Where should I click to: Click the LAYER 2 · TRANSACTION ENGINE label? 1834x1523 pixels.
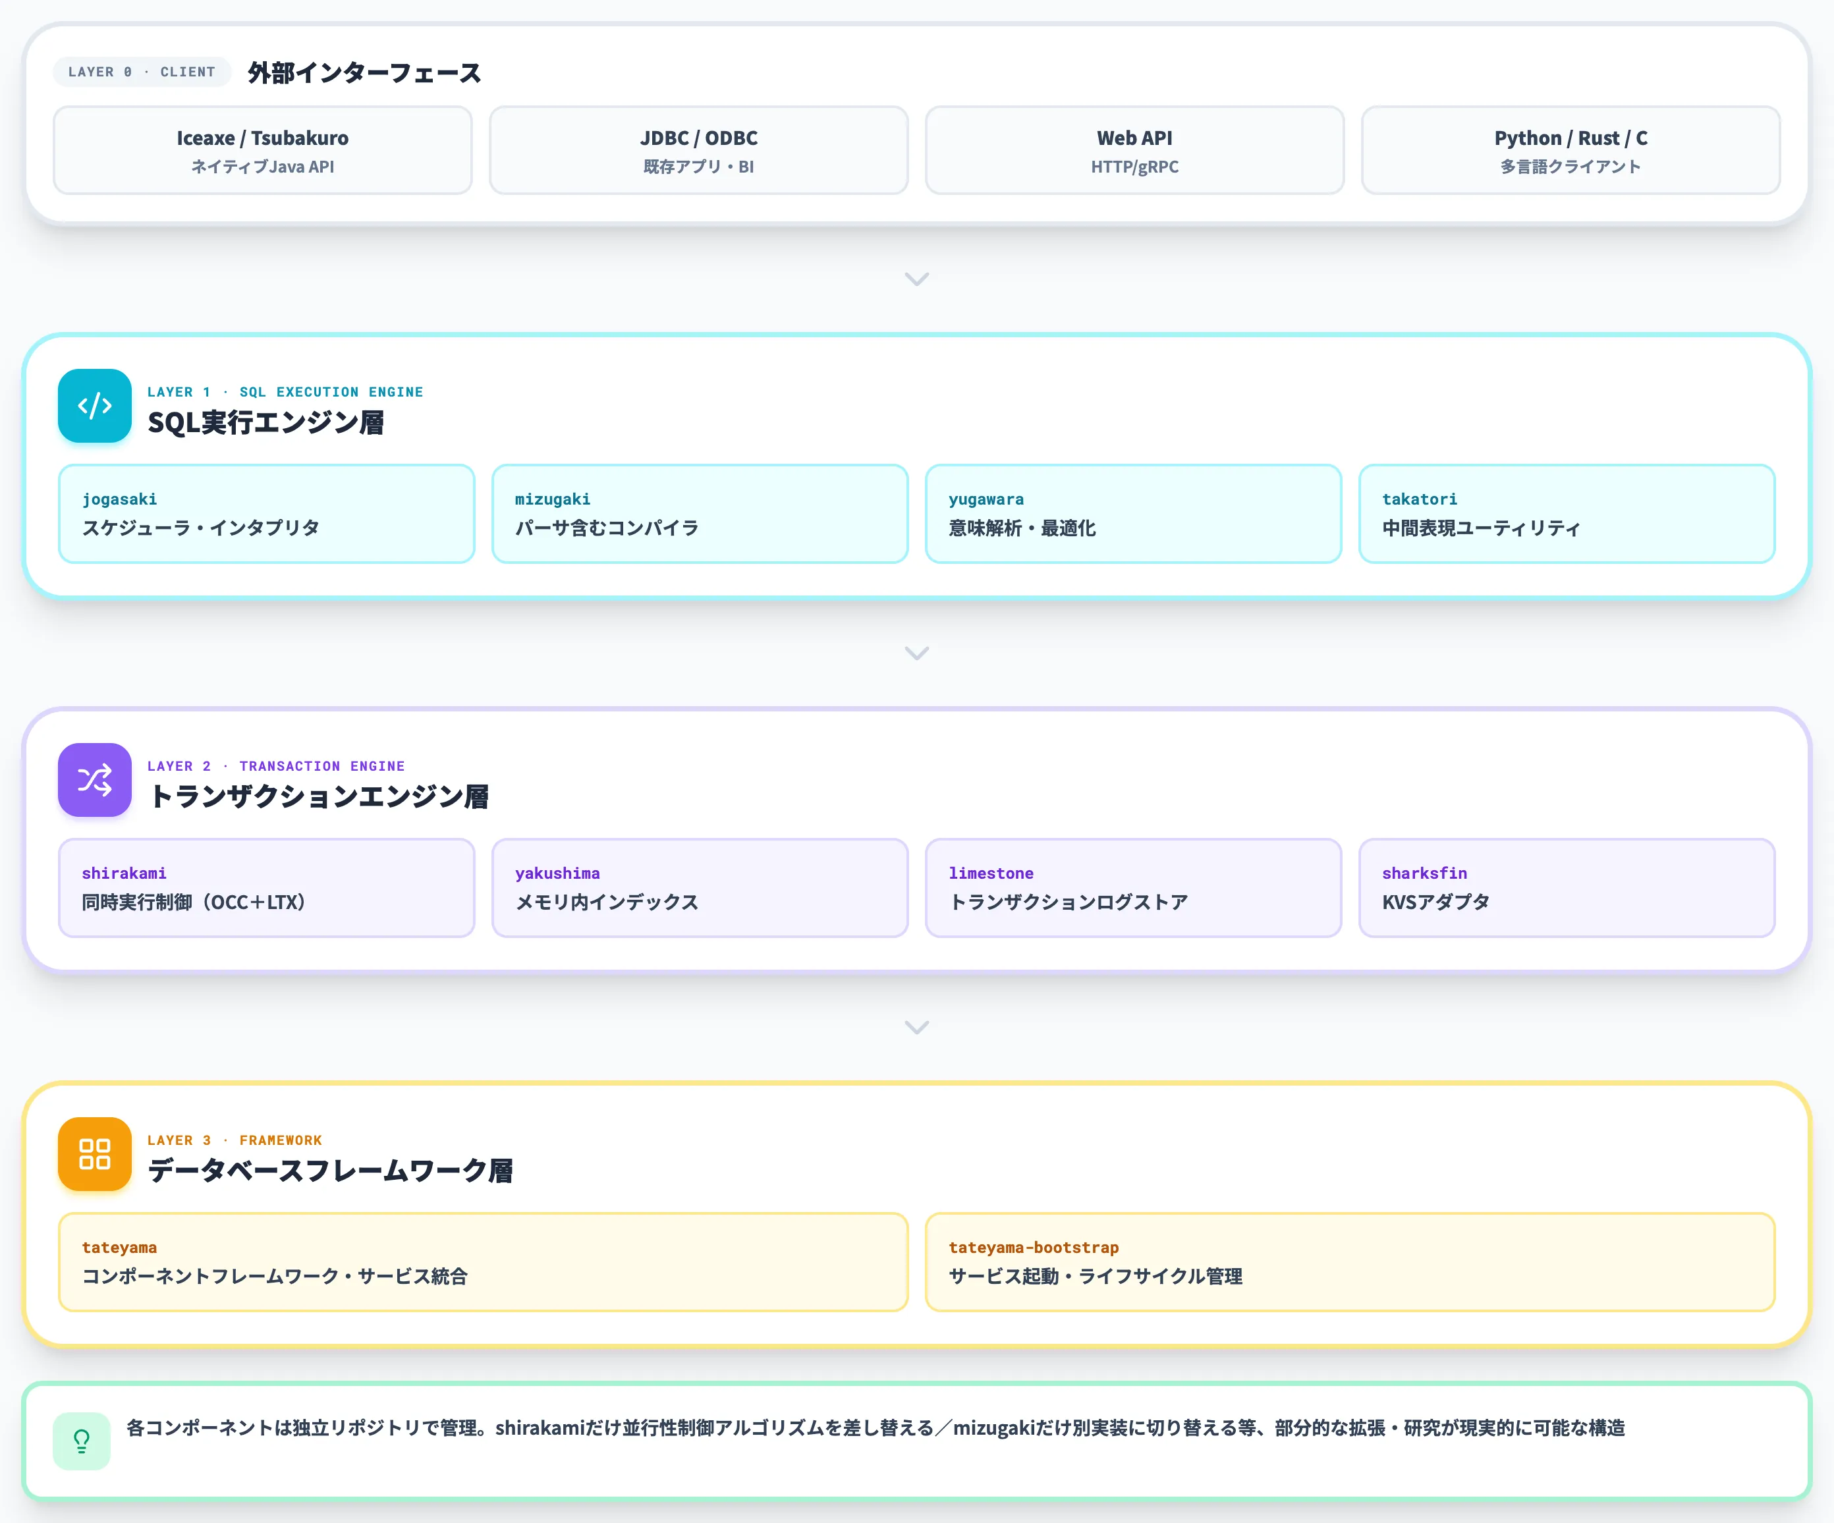[276, 766]
